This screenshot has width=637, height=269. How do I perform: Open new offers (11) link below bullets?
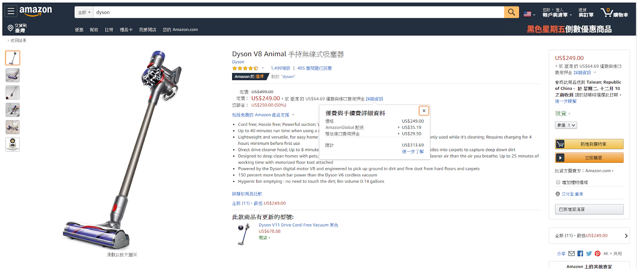point(259,203)
